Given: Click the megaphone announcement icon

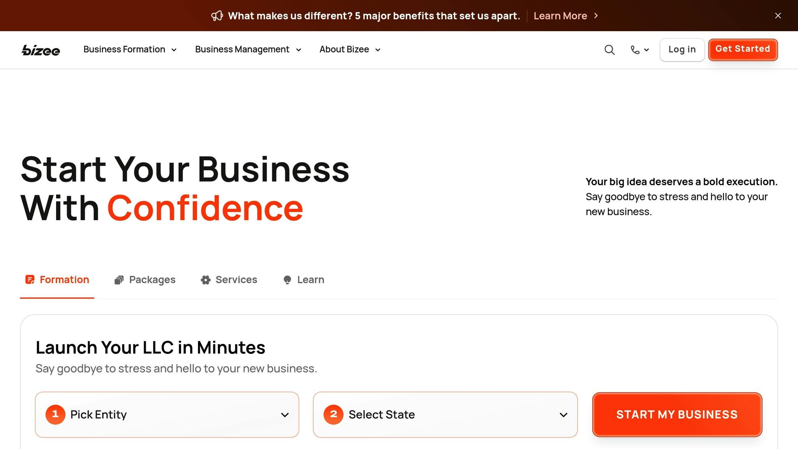Looking at the screenshot, I should [217, 16].
